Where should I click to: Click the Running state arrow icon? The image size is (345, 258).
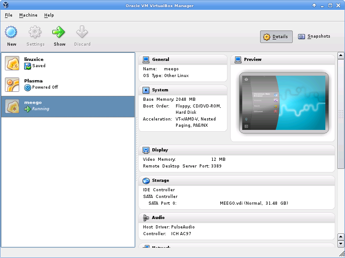28,109
